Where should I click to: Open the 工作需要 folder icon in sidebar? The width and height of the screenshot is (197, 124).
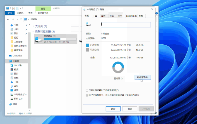[x=12, y=42]
